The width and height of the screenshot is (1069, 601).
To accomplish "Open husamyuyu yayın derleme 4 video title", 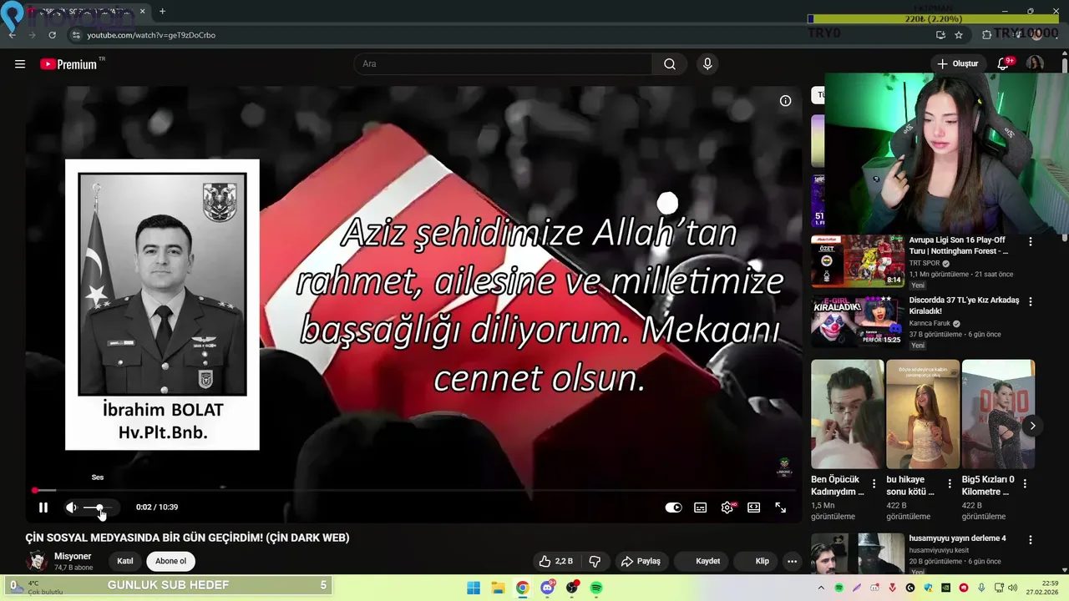I will pos(957,538).
